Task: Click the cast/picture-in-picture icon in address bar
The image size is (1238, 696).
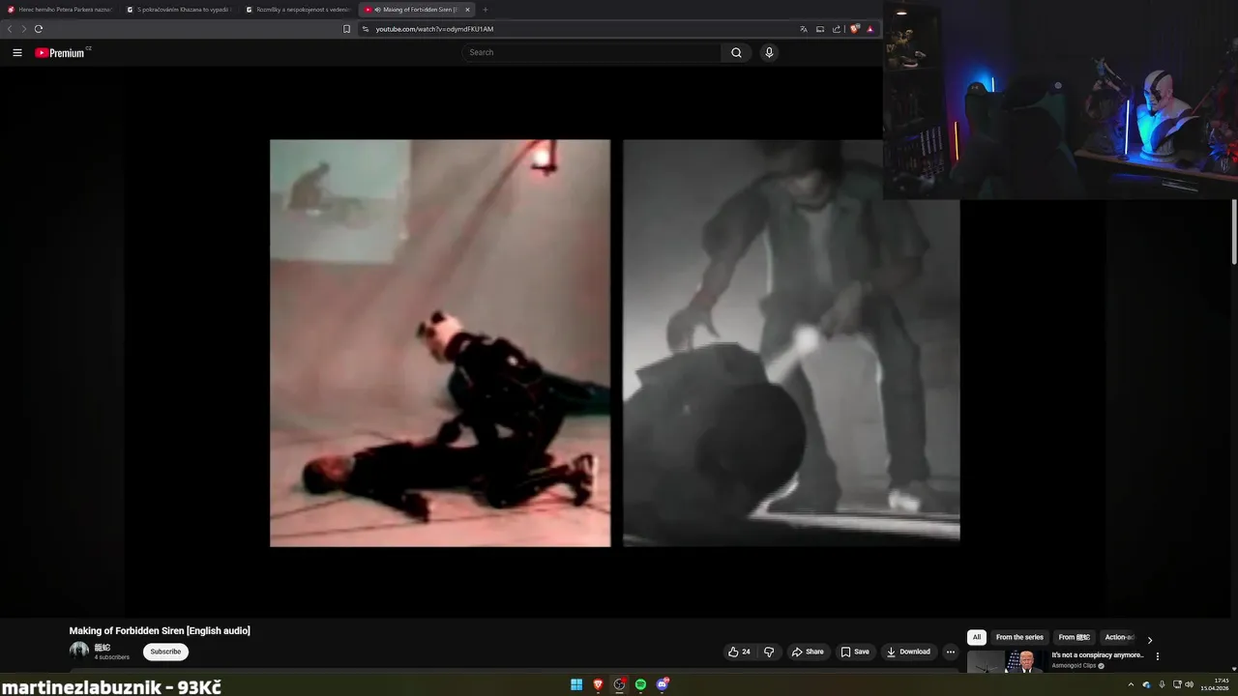Action: tap(820, 29)
